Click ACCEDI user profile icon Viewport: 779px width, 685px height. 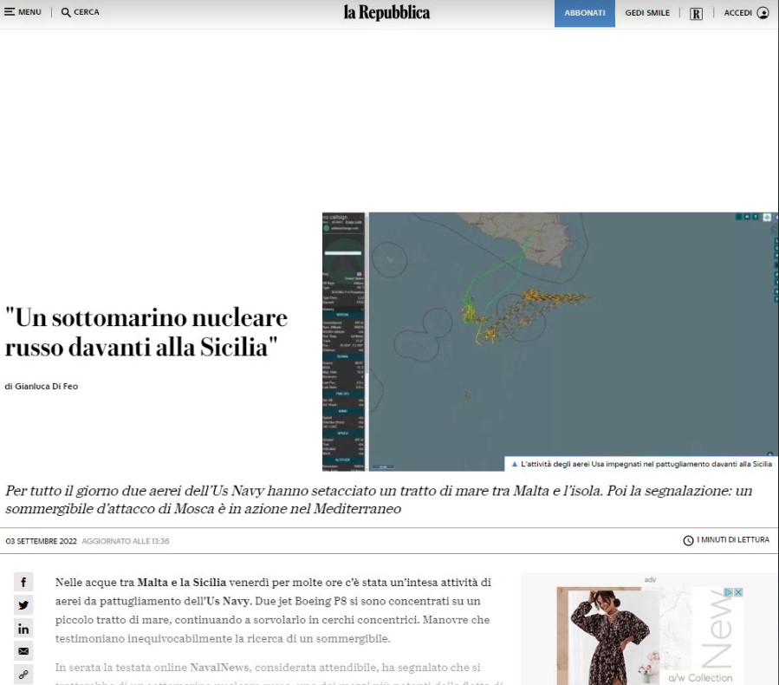click(x=763, y=13)
